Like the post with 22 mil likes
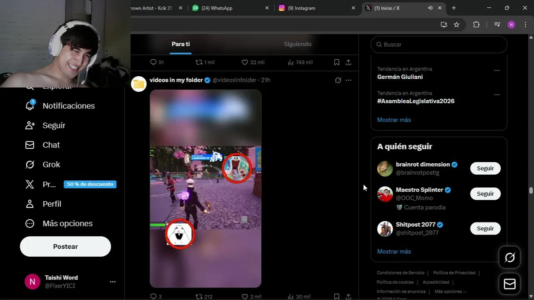 pyautogui.click(x=245, y=62)
